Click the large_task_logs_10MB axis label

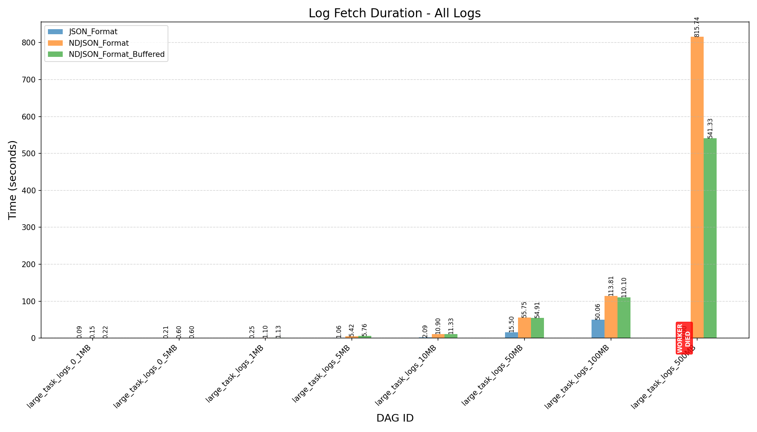[x=406, y=375]
